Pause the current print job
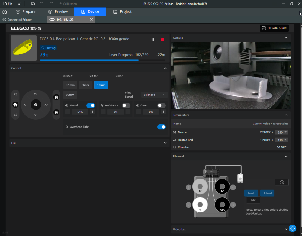The height and width of the screenshot is (236, 302). [x=153, y=40]
